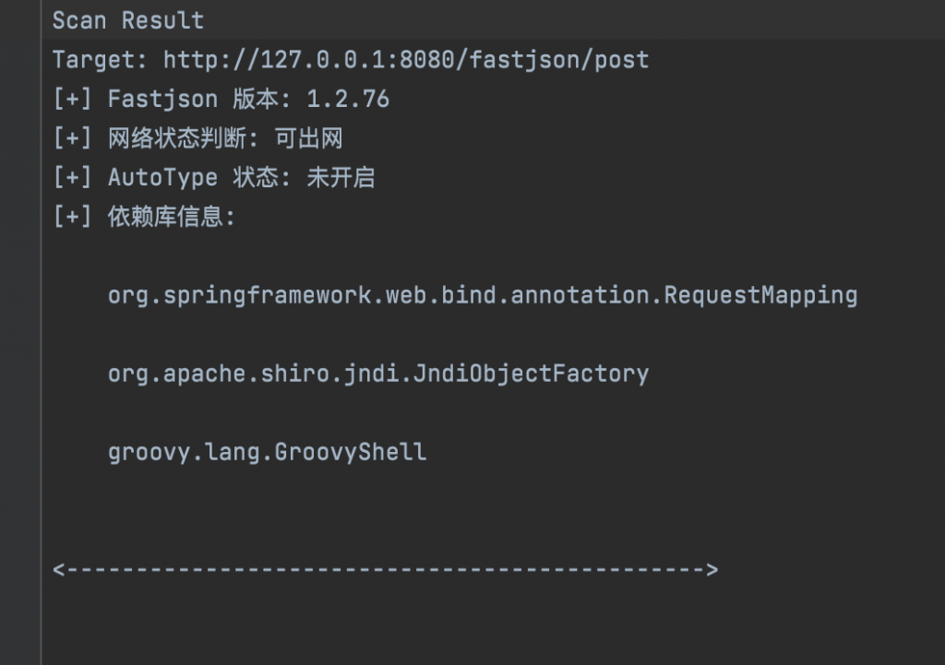Viewport: 945px width, 665px height.
Task: Click the Target label text
Action: pyautogui.click(x=97, y=60)
